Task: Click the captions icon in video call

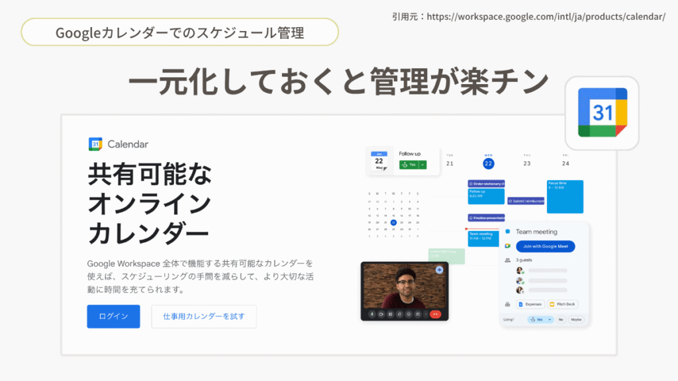Action: (390, 314)
